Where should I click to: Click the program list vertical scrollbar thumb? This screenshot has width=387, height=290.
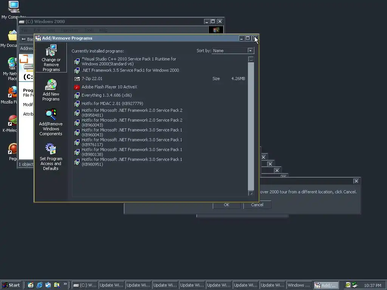pos(251,126)
